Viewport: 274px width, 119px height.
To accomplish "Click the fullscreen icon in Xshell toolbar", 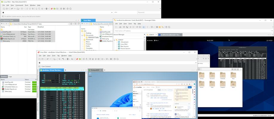I will pos(83,59).
